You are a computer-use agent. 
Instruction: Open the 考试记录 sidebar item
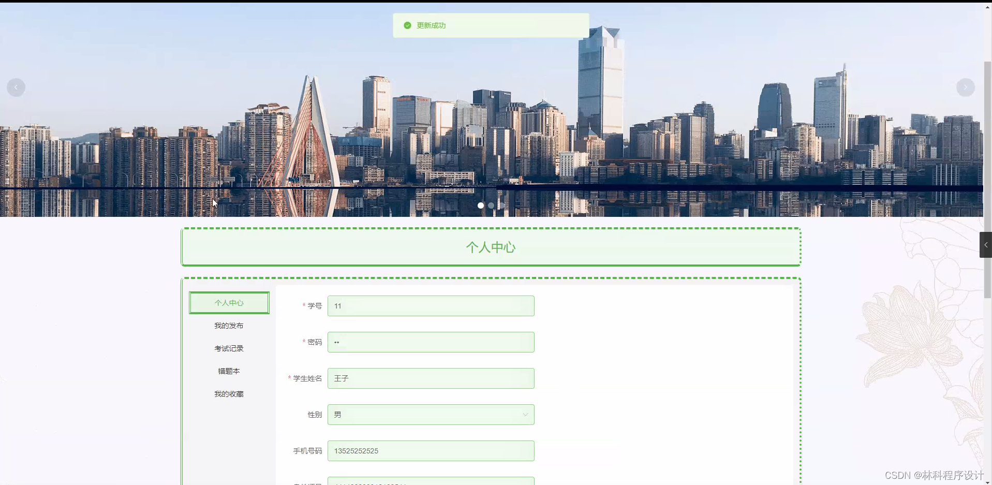point(229,348)
